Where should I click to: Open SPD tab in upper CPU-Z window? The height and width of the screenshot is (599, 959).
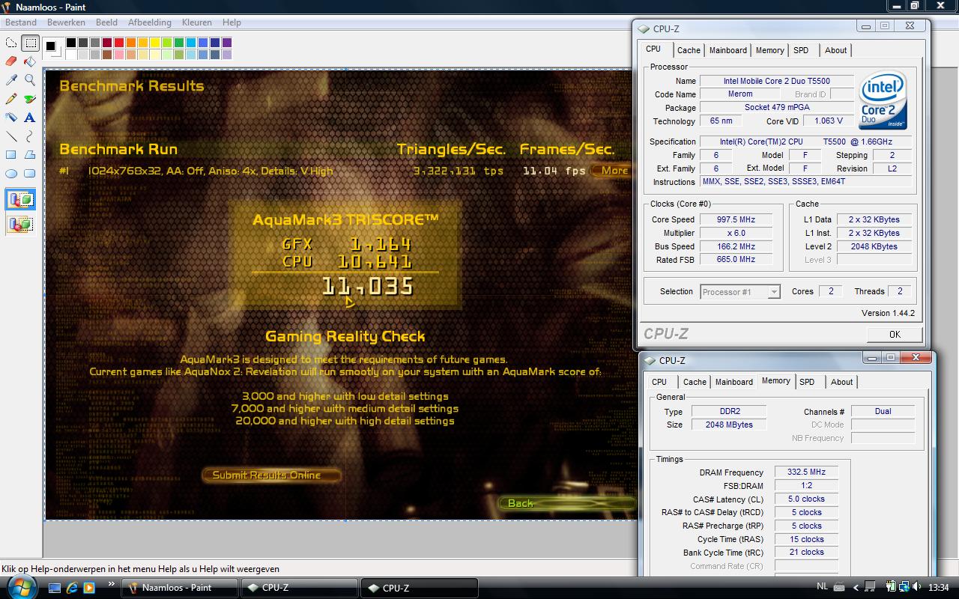coord(801,50)
